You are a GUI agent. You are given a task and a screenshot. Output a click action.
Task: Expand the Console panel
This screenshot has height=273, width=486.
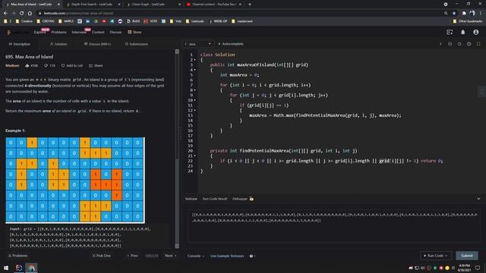click(x=196, y=256)
